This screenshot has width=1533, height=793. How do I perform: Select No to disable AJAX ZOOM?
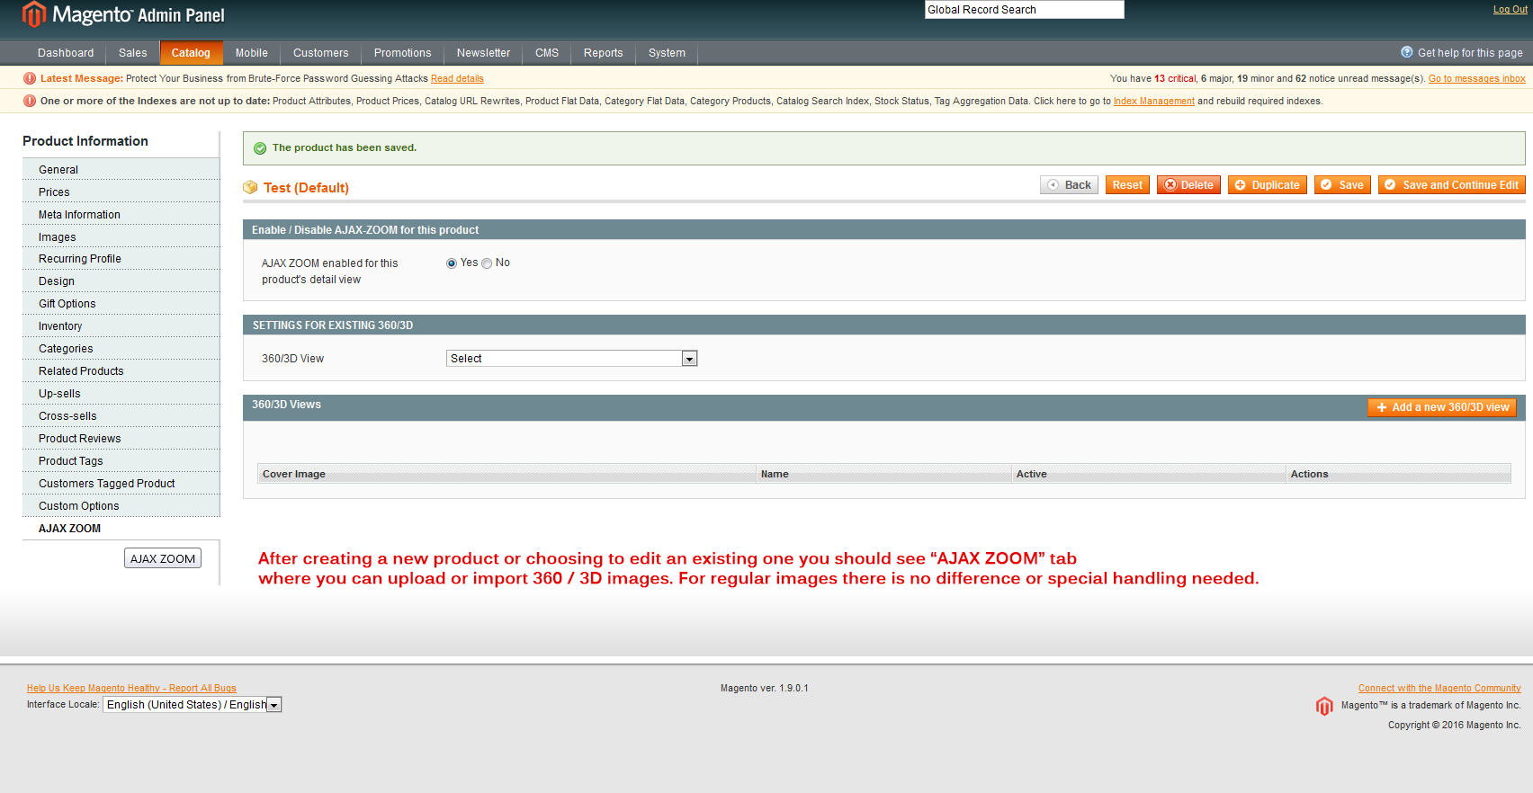click(x=487, y=263)
